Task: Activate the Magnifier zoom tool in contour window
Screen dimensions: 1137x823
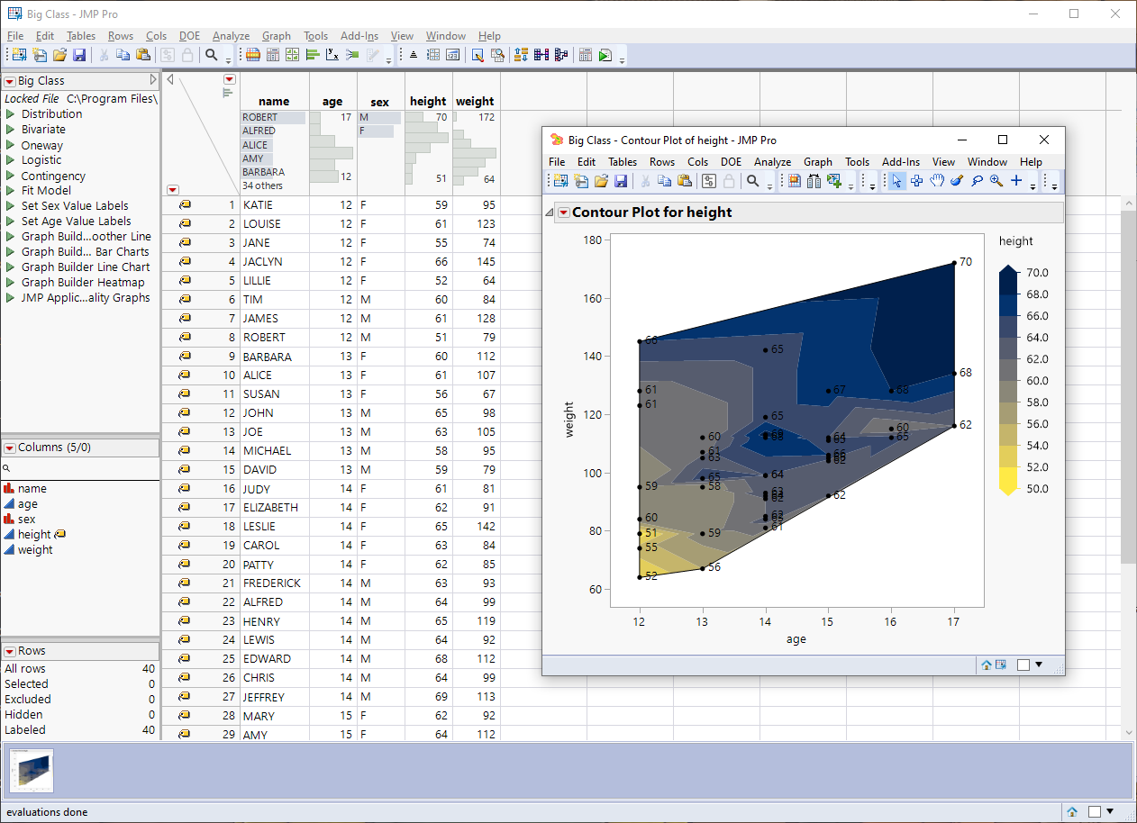Action: click(x=996, y=181)
